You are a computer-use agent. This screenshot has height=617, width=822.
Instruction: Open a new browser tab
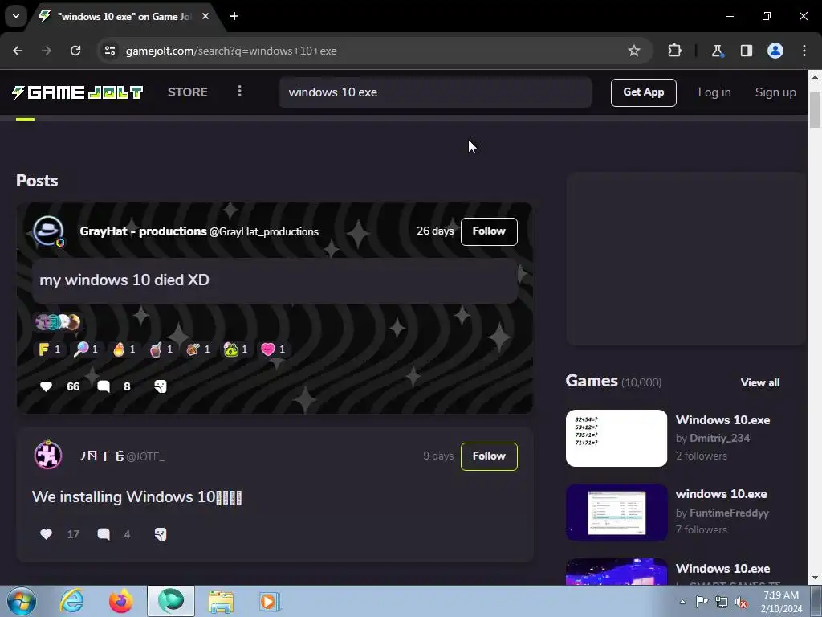234,17
